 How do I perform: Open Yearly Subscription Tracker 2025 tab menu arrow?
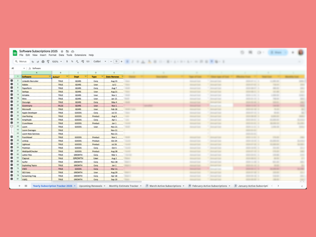click(75, 186)
